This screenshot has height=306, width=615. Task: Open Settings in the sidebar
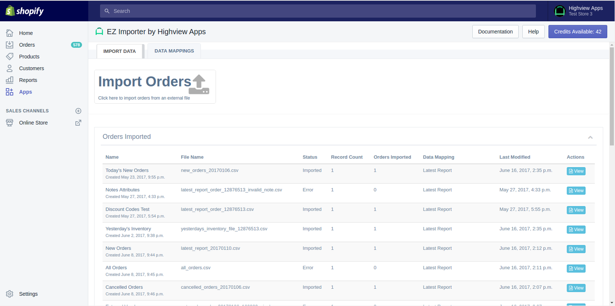click(x=28, y=294)
